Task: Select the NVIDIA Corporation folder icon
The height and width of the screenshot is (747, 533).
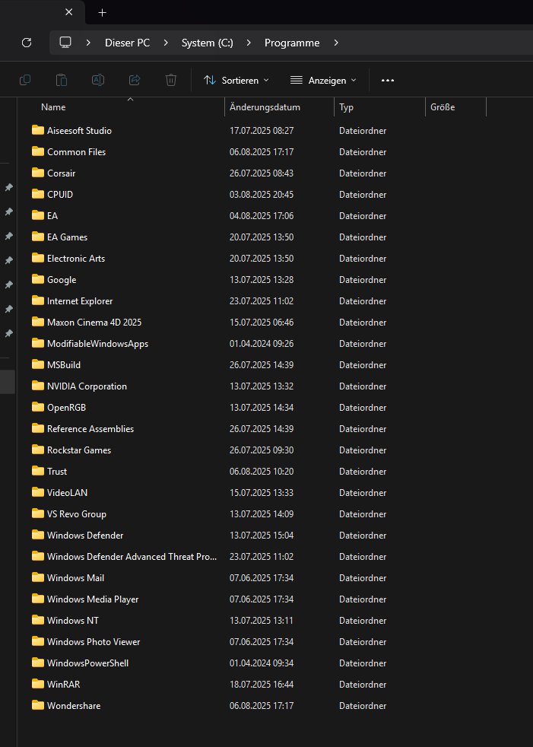Action: coord(38,386)
